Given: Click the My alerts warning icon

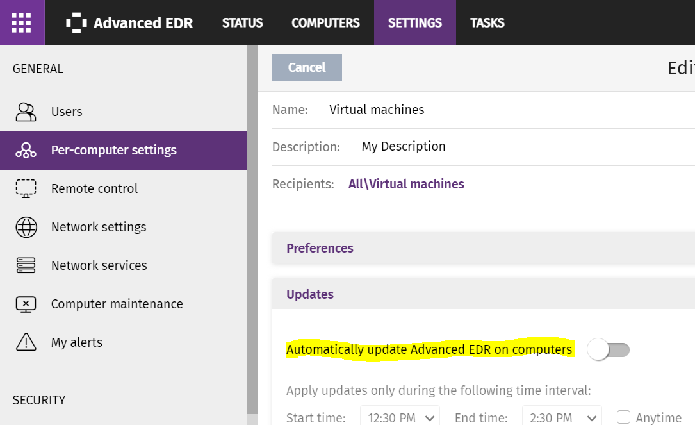Looking at the screenshot, I should 26,342.
